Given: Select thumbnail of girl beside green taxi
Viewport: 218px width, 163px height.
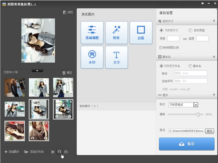Looking at the screenshot, I should [x=15, y=109].
